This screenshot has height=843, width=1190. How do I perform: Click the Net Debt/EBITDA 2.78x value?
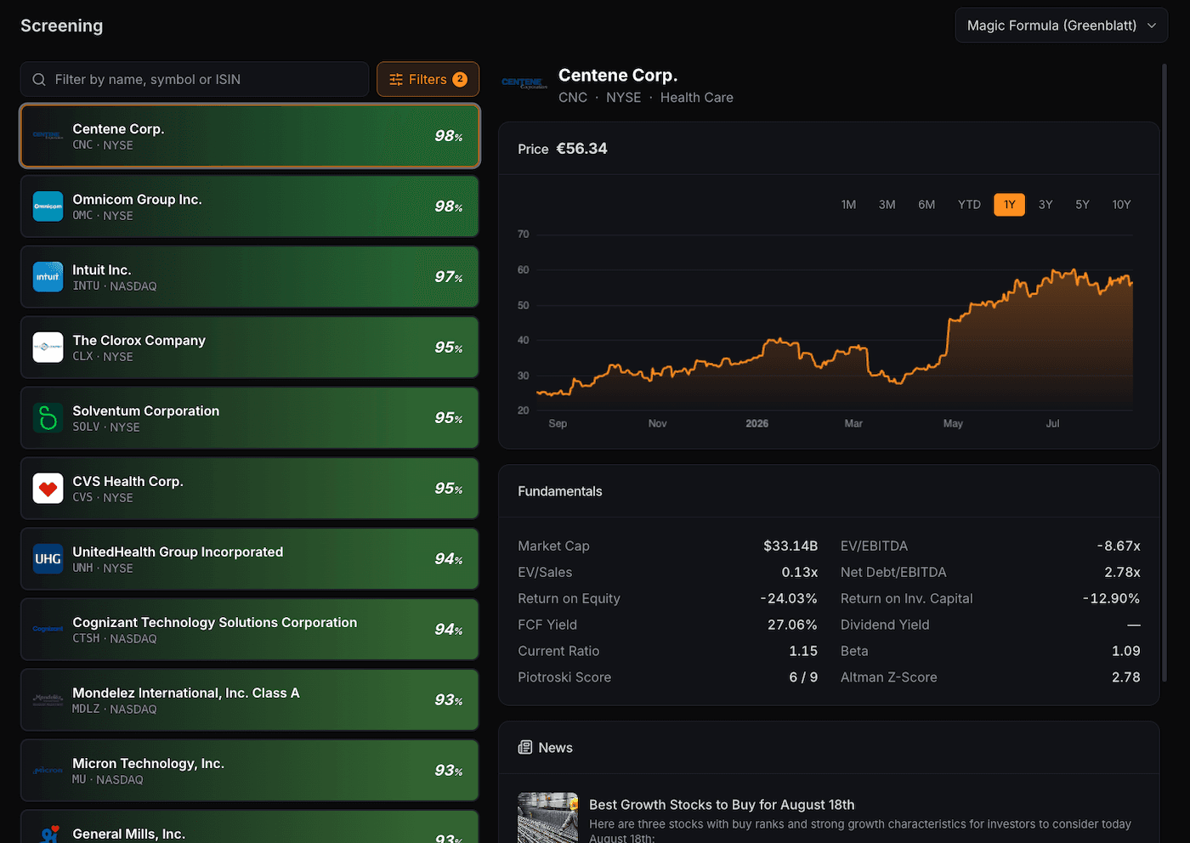1123,572
